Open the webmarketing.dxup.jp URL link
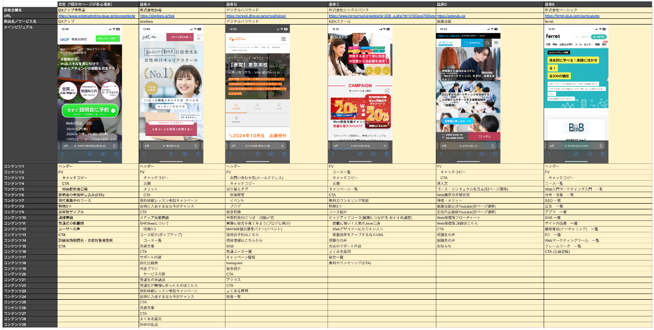The width and height of the screenshot is (654, 330). click(x=96, y=16)
